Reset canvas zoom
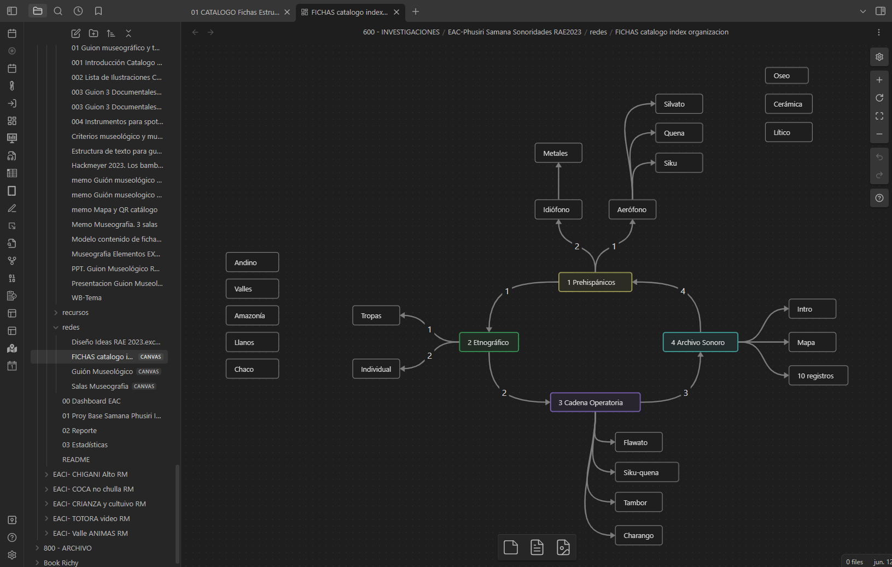This screenshot has width=892, height=567. pos(879,98)
